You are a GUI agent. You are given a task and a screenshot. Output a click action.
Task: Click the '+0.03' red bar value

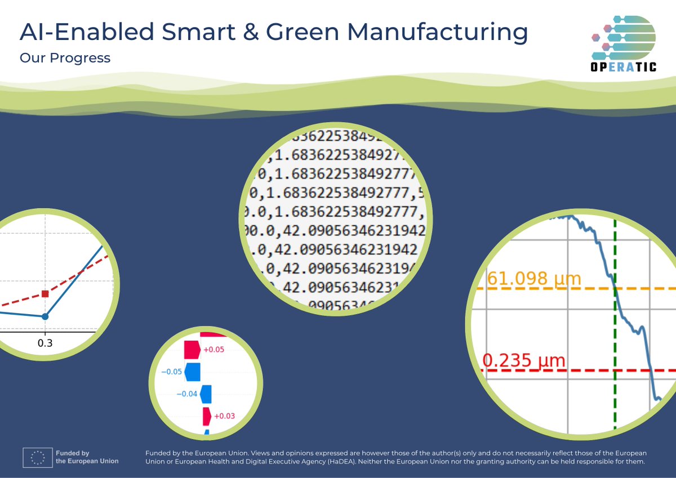pos(224,417)
